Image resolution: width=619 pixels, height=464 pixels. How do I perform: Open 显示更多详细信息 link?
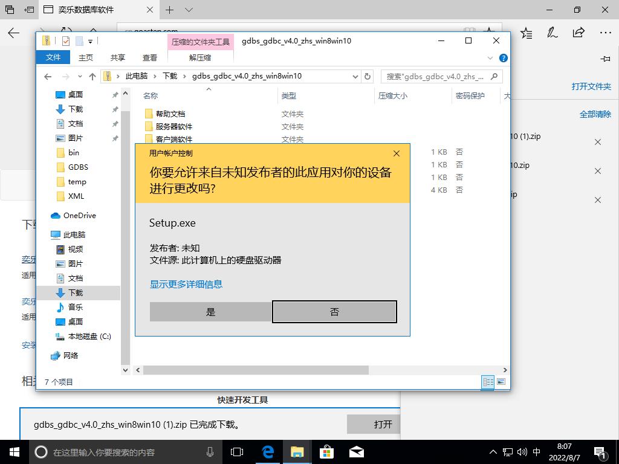tap(186, 284)
